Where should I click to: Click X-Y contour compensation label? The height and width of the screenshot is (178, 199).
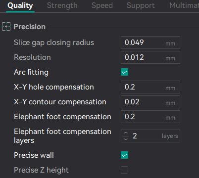pyautogui.click(x=60, y=102)
